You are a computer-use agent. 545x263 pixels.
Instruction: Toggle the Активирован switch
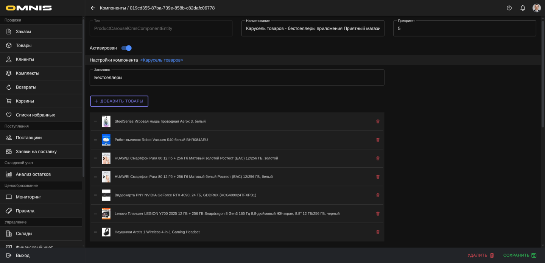[126, 48]
